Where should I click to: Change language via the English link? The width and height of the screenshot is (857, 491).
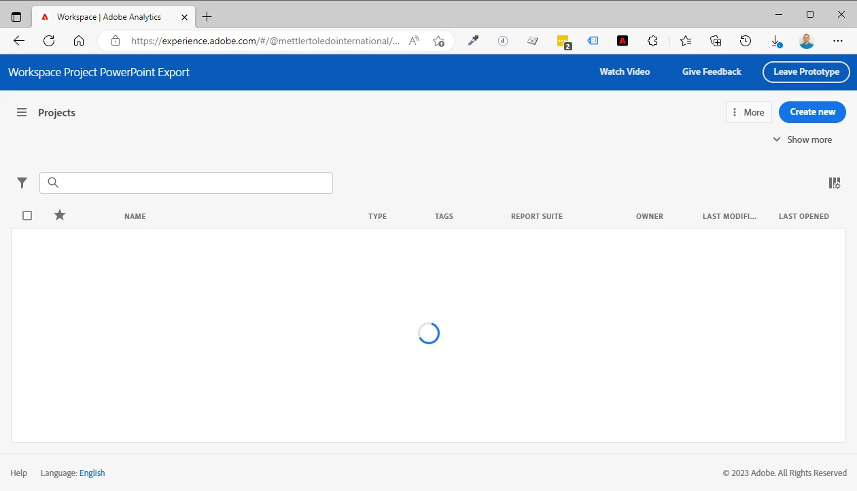(x=92, y=473)
